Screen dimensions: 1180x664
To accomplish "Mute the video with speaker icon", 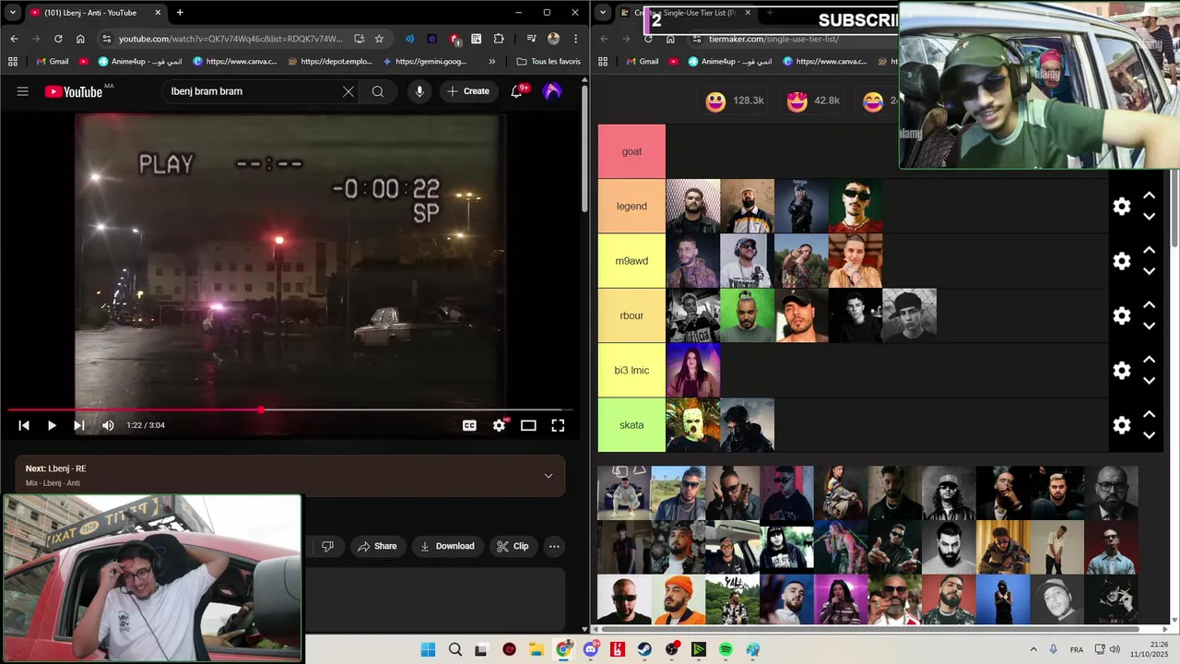I will click(108, 425).
